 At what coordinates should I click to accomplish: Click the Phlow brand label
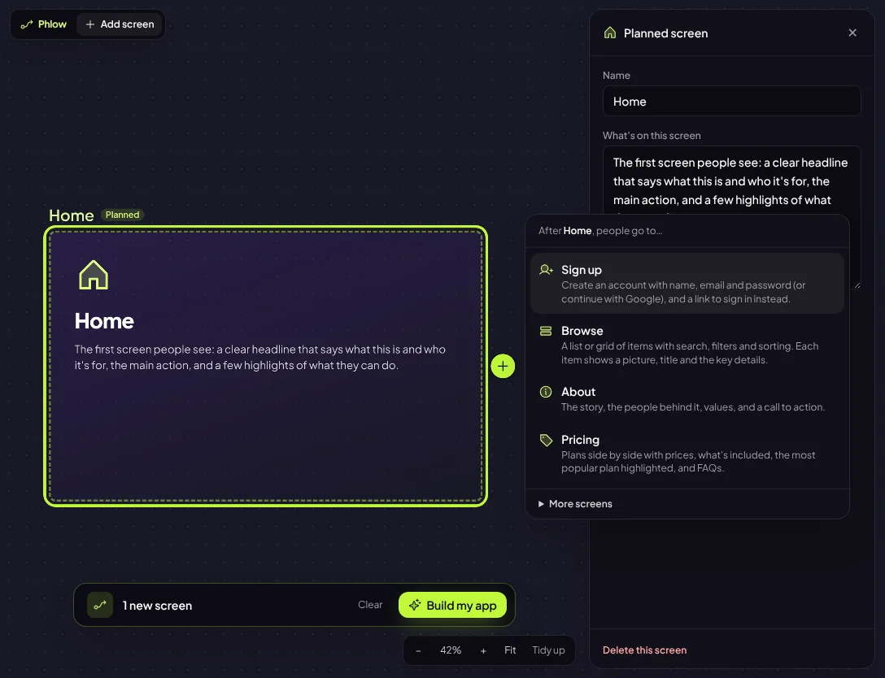coord(52,24)
